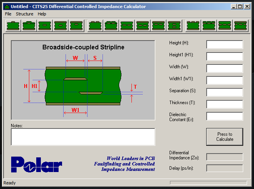Click the 'Ready' status bar text
This screenshot has width=254, height=189.
coord(9,183)
